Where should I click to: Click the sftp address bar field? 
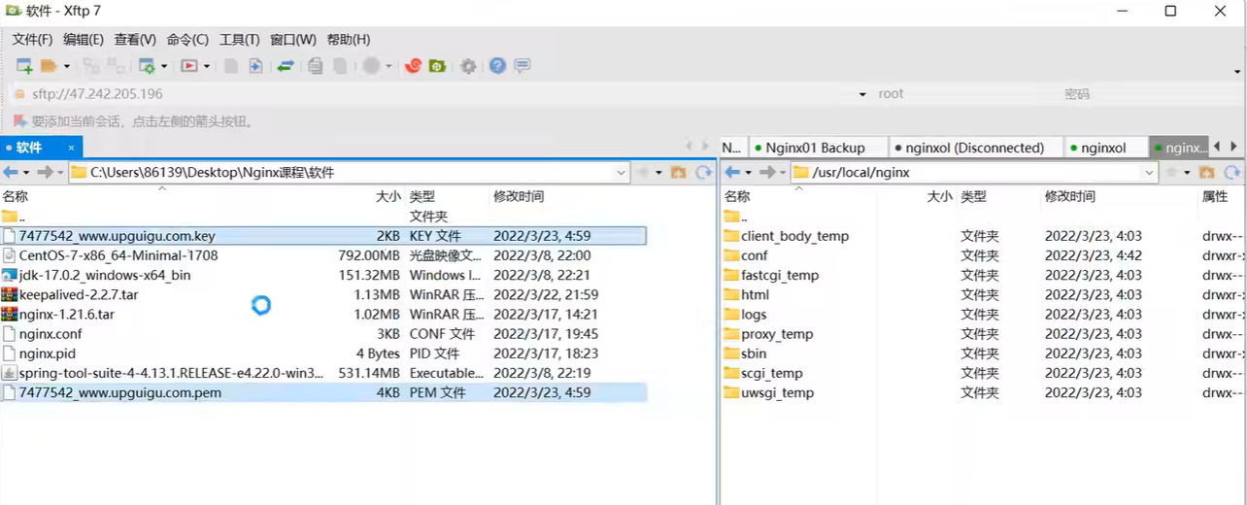pos(437,94)
